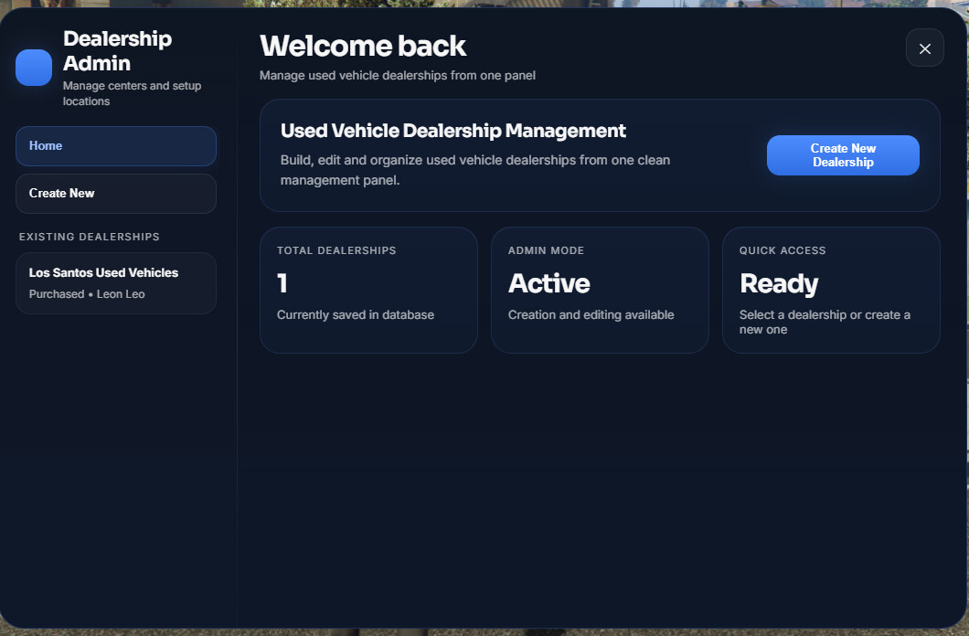Click the Ready status text
Viewport: 969px width, 636px height.
(779, 284)
